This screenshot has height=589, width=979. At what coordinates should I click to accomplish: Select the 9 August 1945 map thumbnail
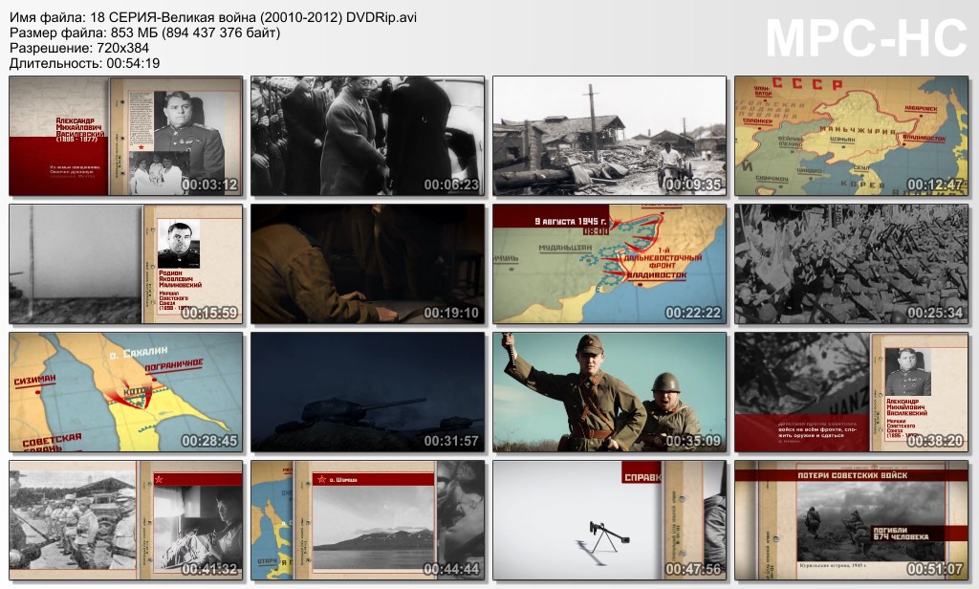point(609,264)
